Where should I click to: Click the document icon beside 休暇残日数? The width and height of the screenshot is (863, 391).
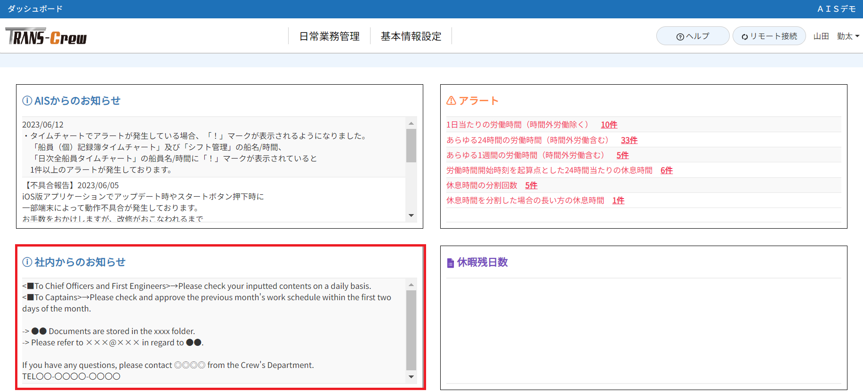(451, 263)
